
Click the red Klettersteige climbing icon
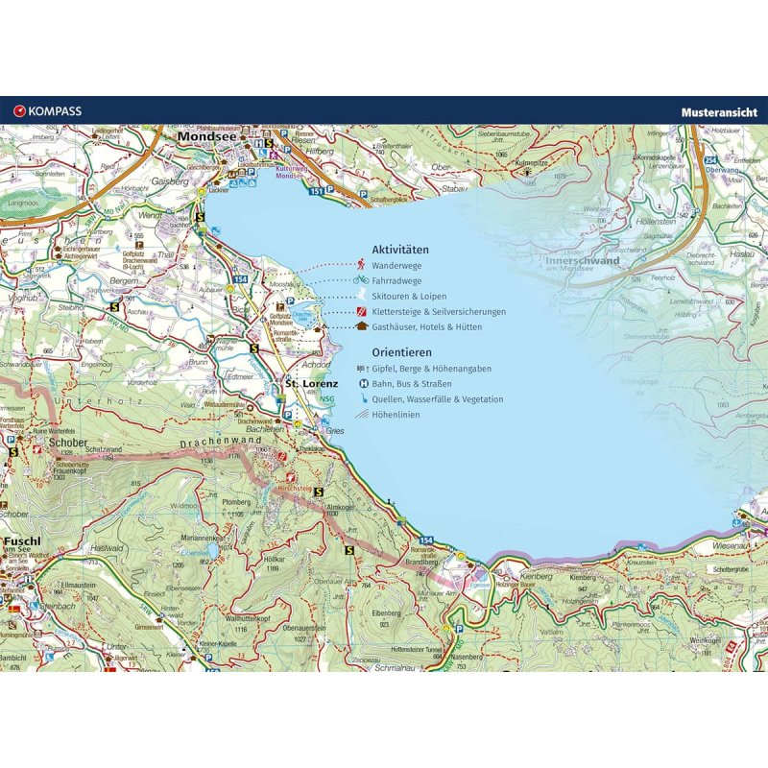tap(361, 312)
